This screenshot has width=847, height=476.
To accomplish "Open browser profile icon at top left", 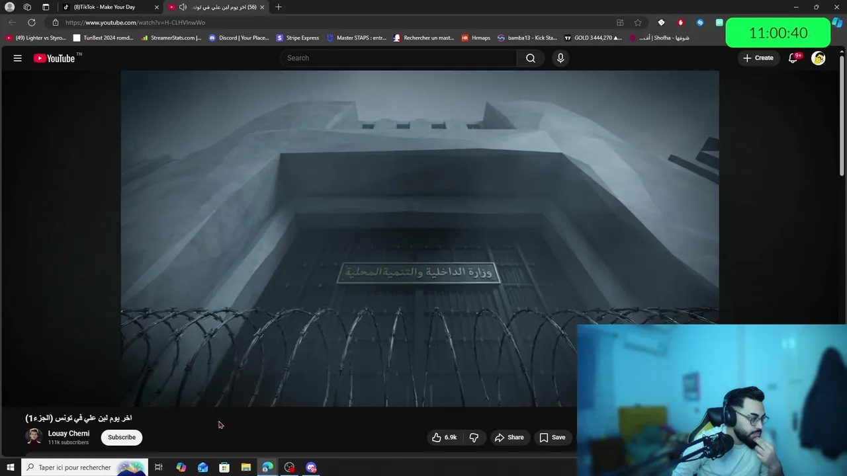I will click(9, 7).
